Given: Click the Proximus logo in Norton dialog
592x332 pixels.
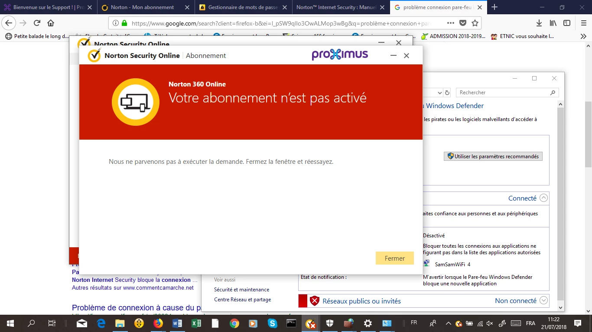Looking at the screenshot, I should click(340, 55).
